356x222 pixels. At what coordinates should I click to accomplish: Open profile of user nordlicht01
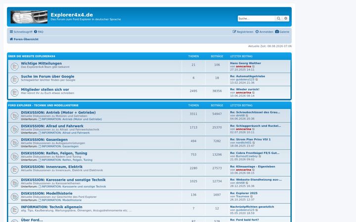(x=244, y=143)
